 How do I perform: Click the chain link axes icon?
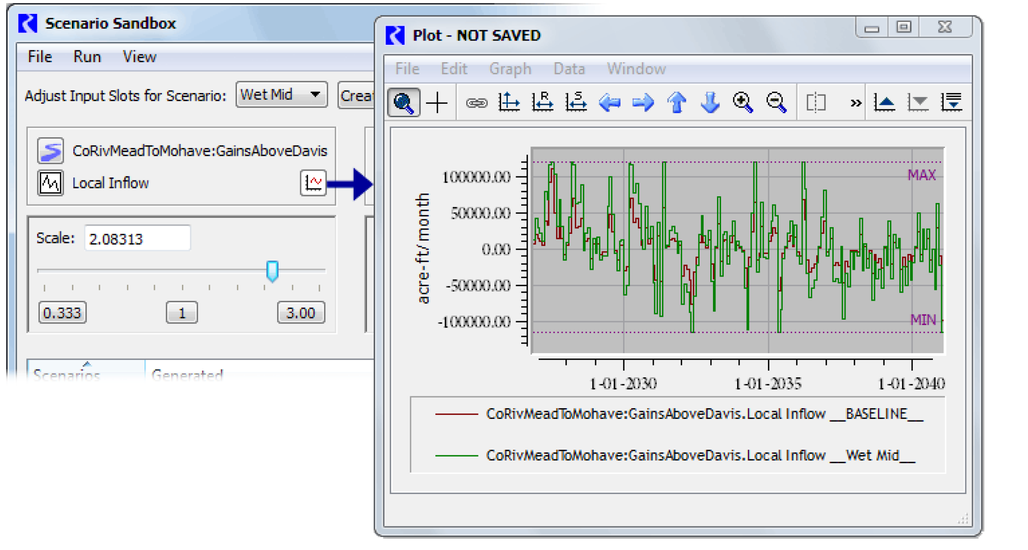(476, 103)
